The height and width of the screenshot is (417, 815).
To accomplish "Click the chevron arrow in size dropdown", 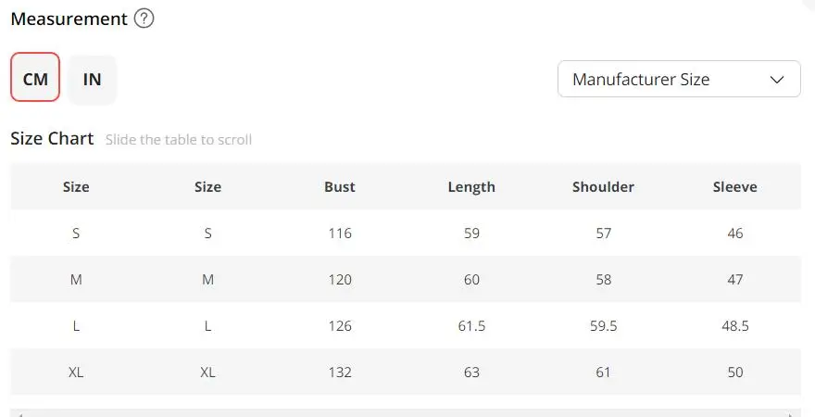I will [777, 80].
